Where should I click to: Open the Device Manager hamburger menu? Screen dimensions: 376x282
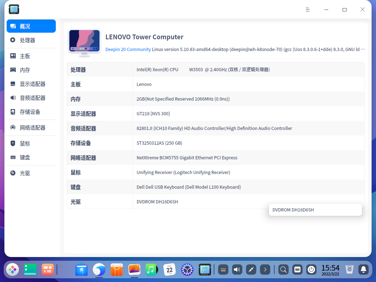(x=308, y=9)
